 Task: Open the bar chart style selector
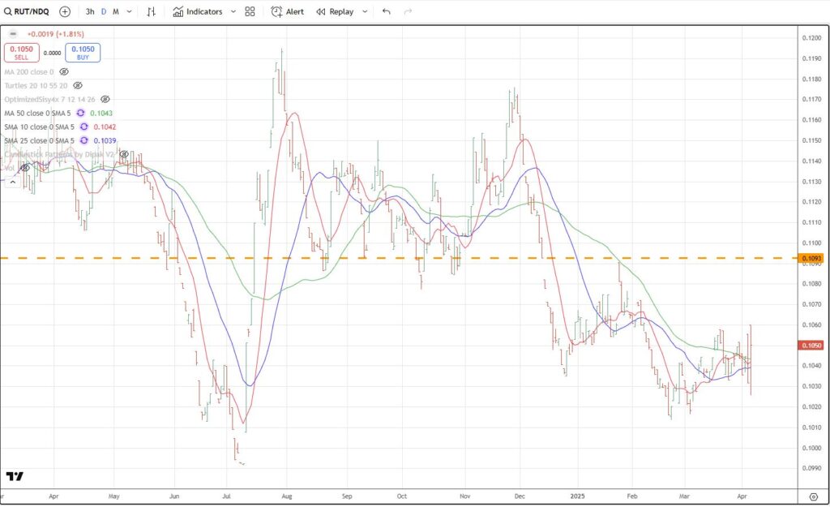(151, 12)
